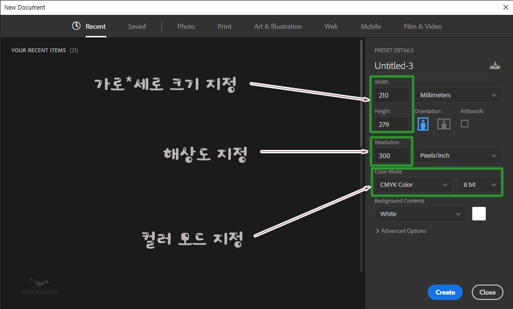Click the Untitled-3 document name field
The width and height of the screenshot is (513, 309).
429,66
